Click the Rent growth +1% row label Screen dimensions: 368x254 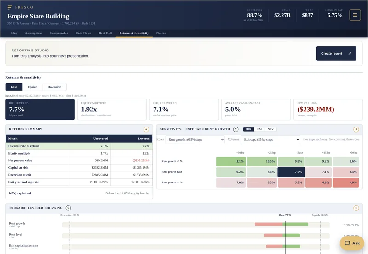click(172, 161)
